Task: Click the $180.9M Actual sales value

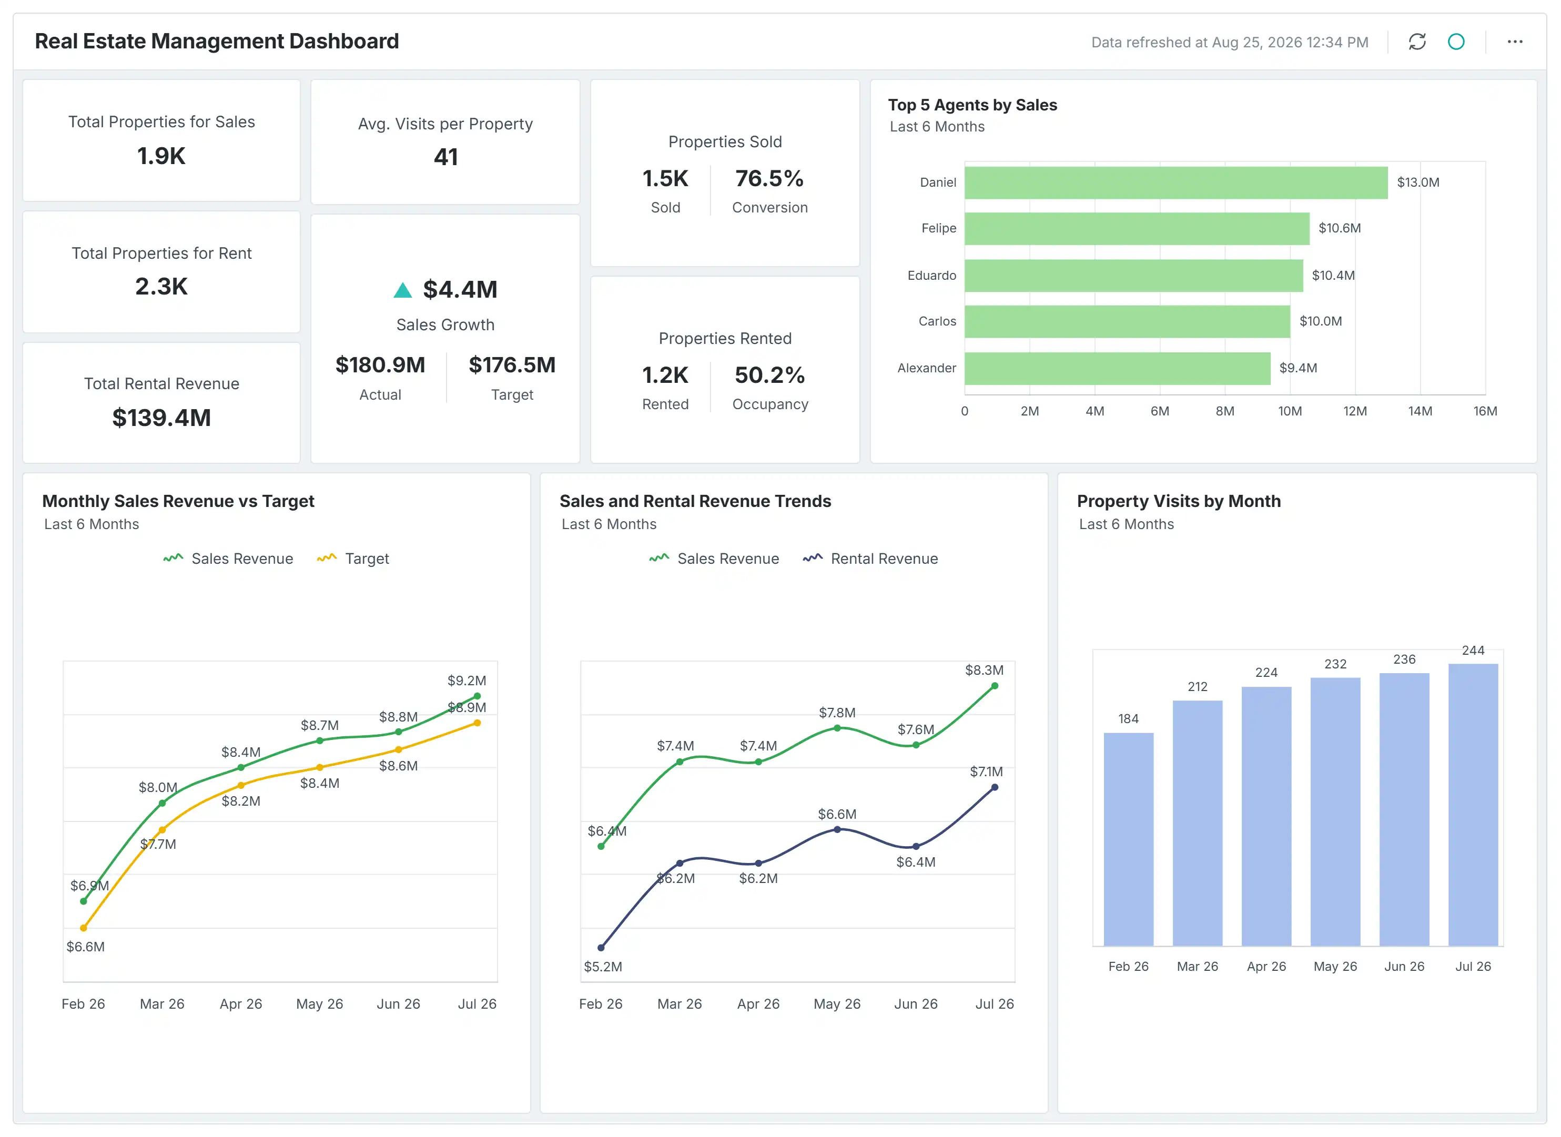Action: pyautogui.click(x=380, y=365)
